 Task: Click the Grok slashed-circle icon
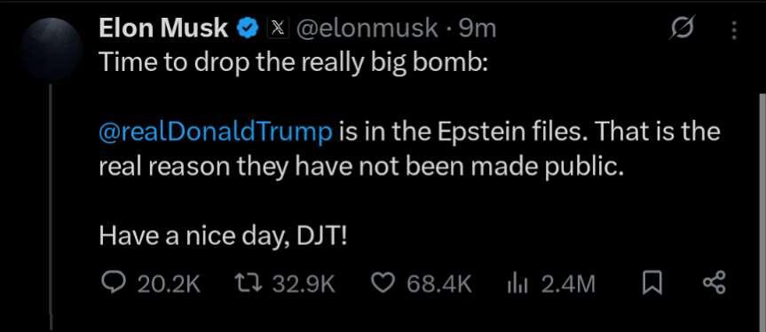(x=682, y=31)
